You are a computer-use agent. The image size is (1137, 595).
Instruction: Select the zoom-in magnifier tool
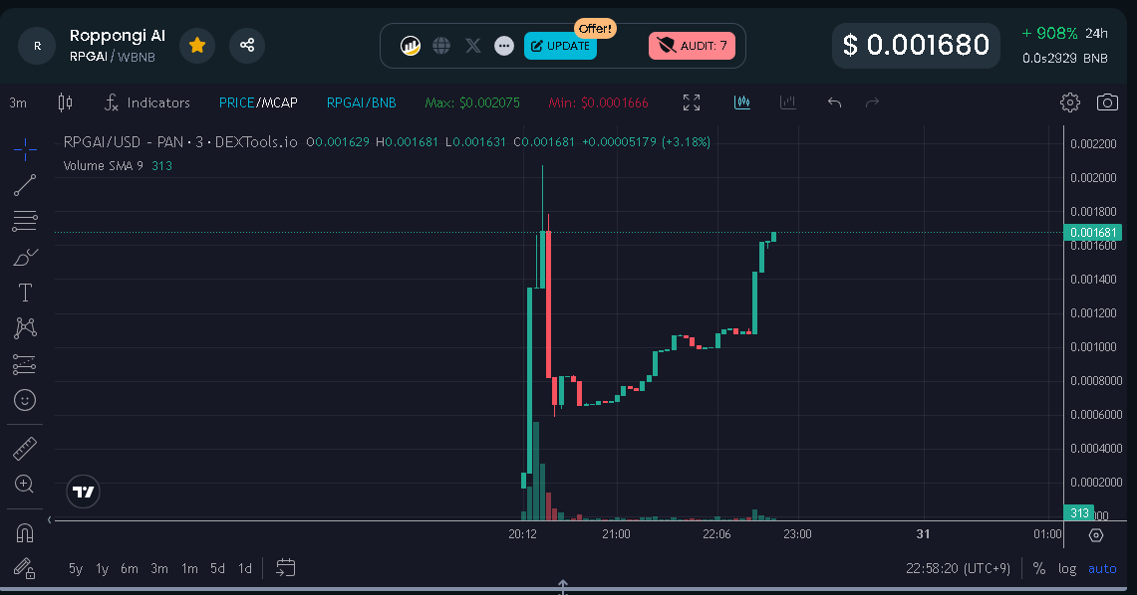tap(25, 485)
